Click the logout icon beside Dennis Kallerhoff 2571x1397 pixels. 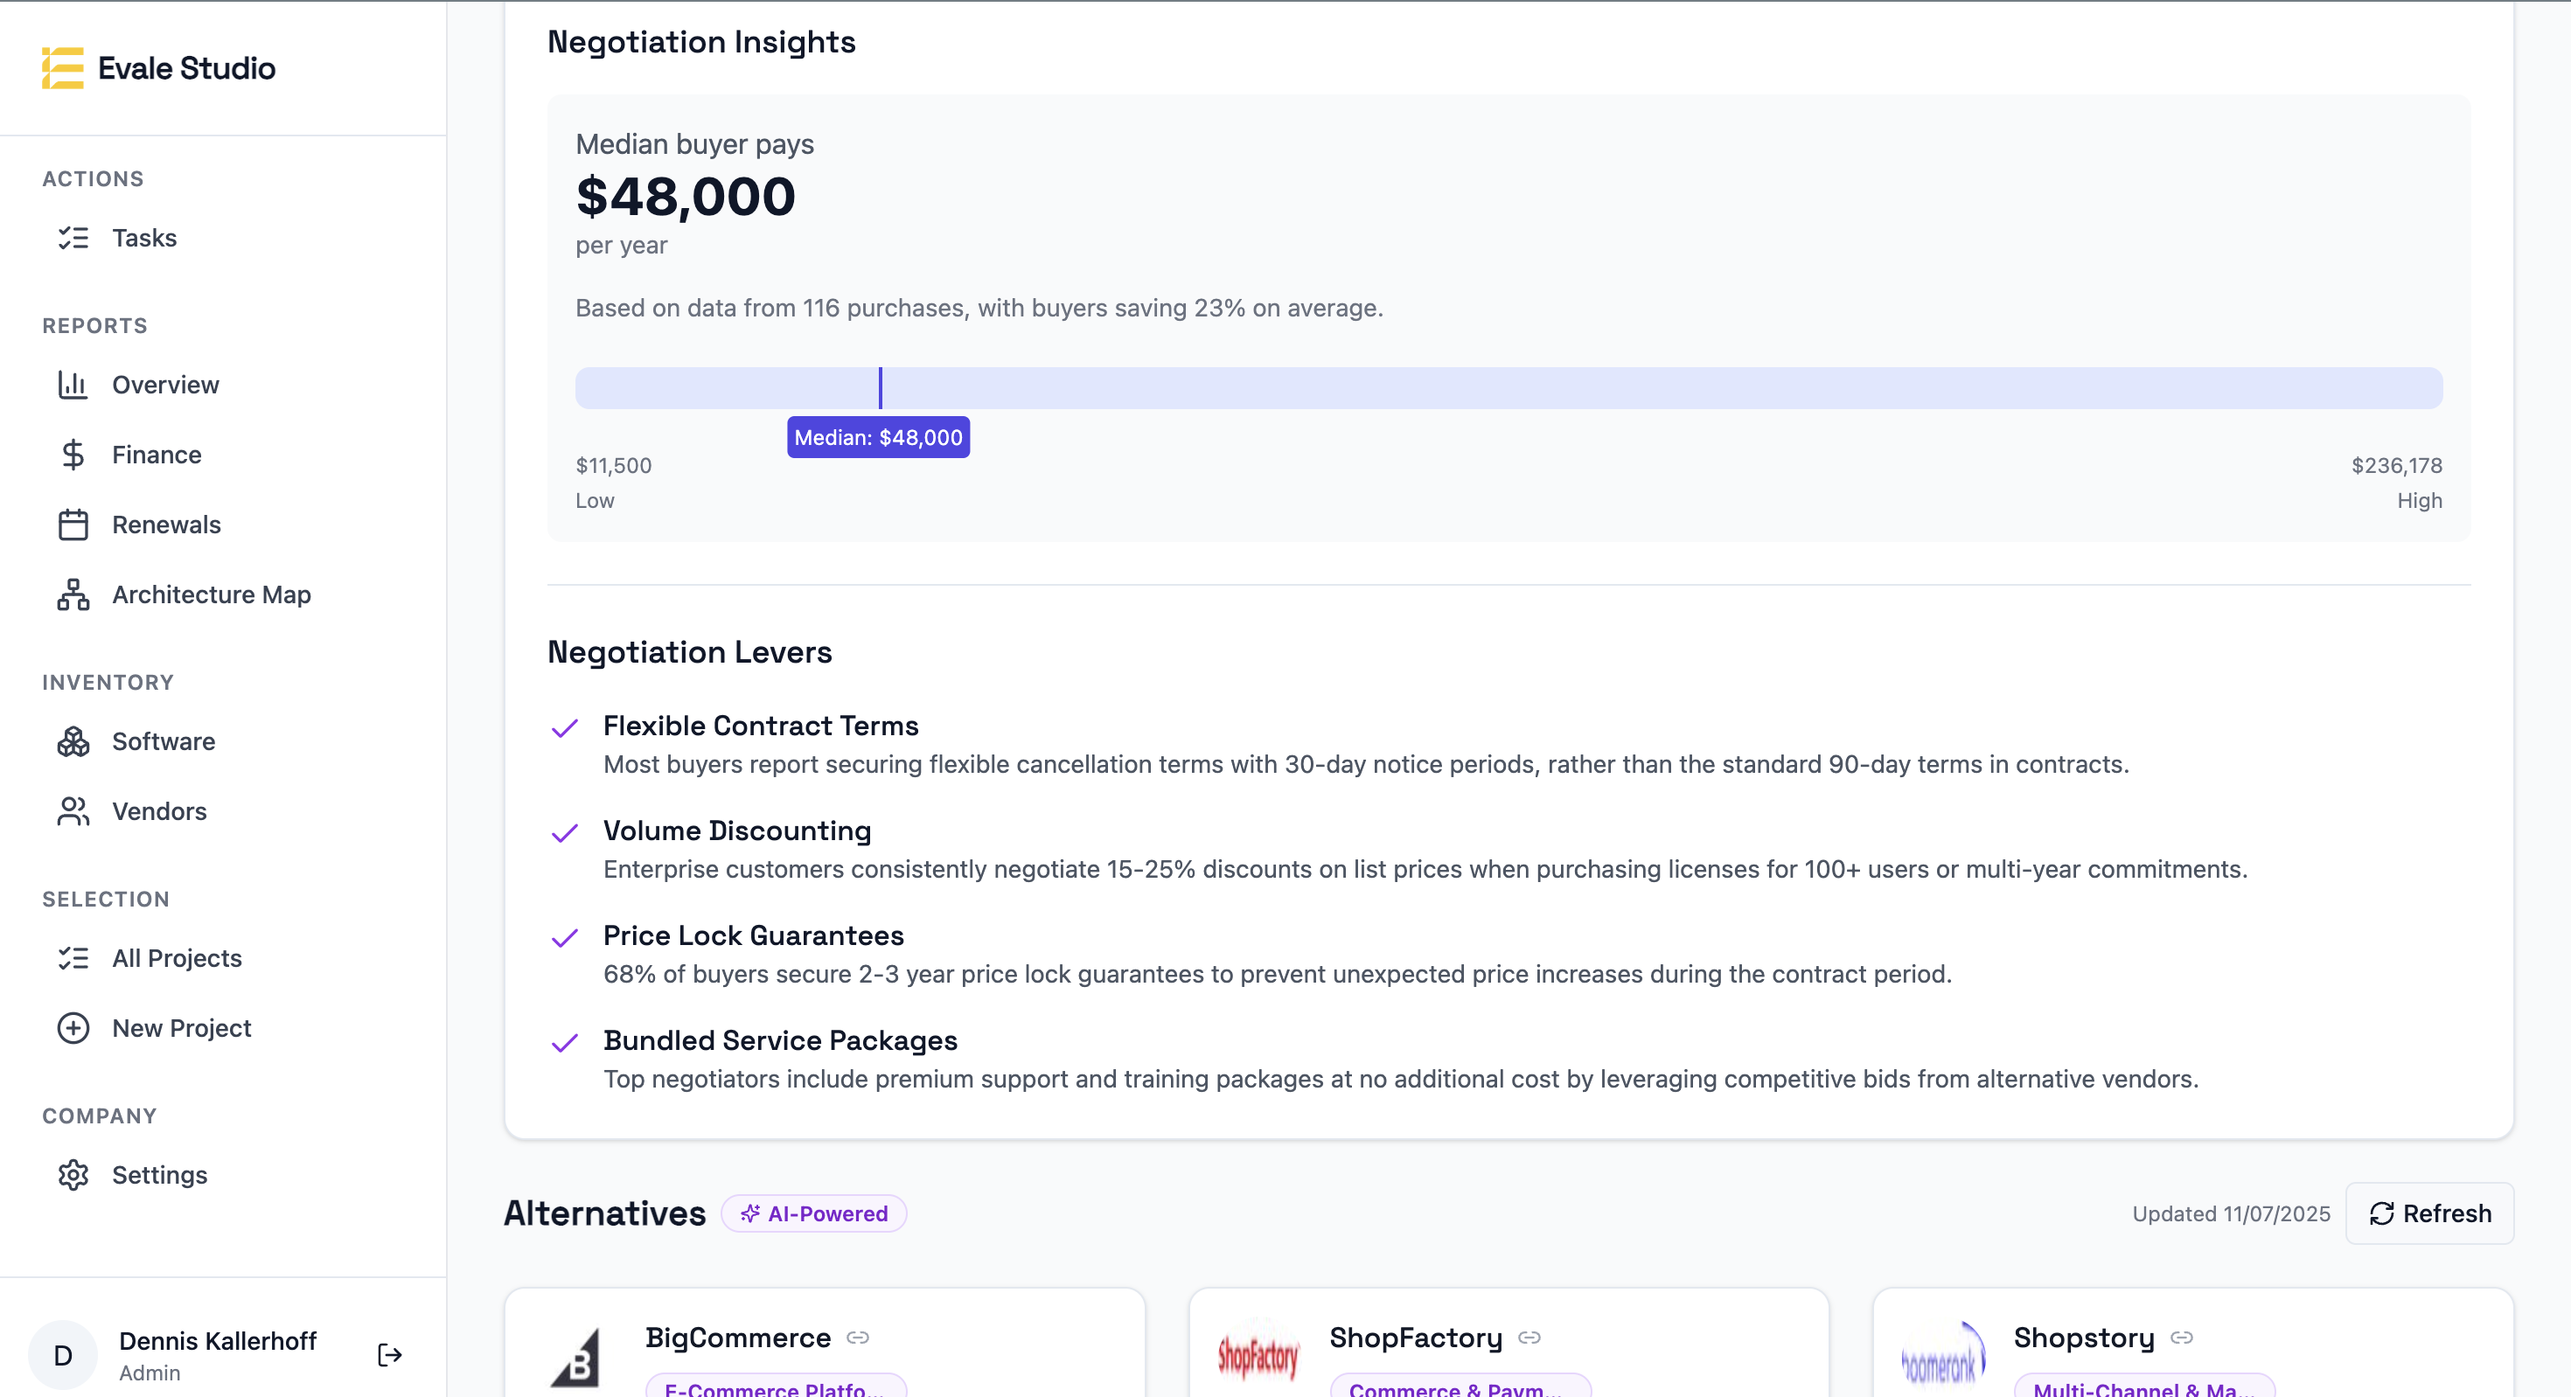(x=389, y=1354)
